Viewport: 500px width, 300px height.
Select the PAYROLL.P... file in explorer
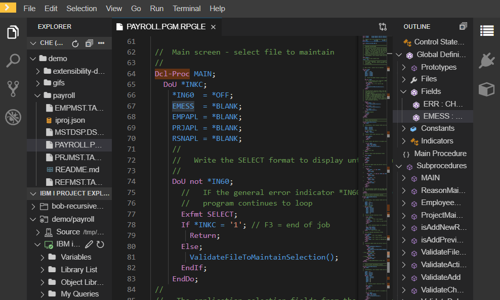[69, 145]
